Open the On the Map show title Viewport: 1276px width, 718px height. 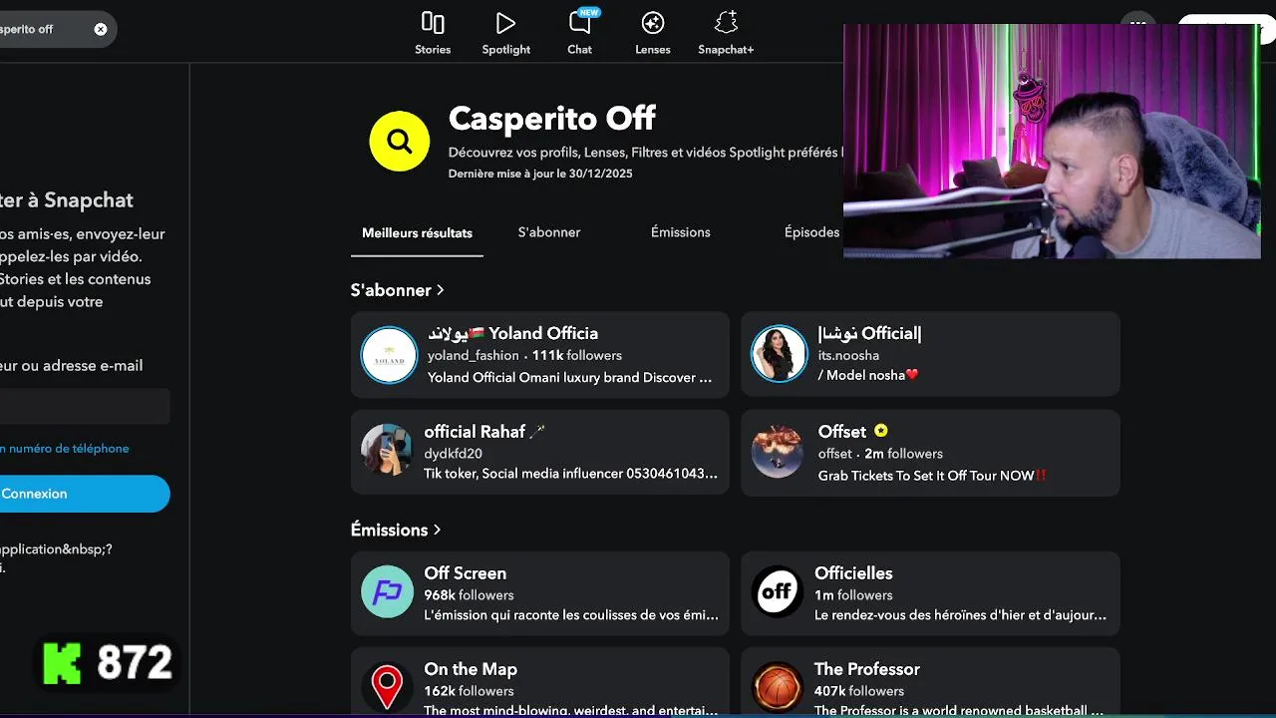[471, 669]
